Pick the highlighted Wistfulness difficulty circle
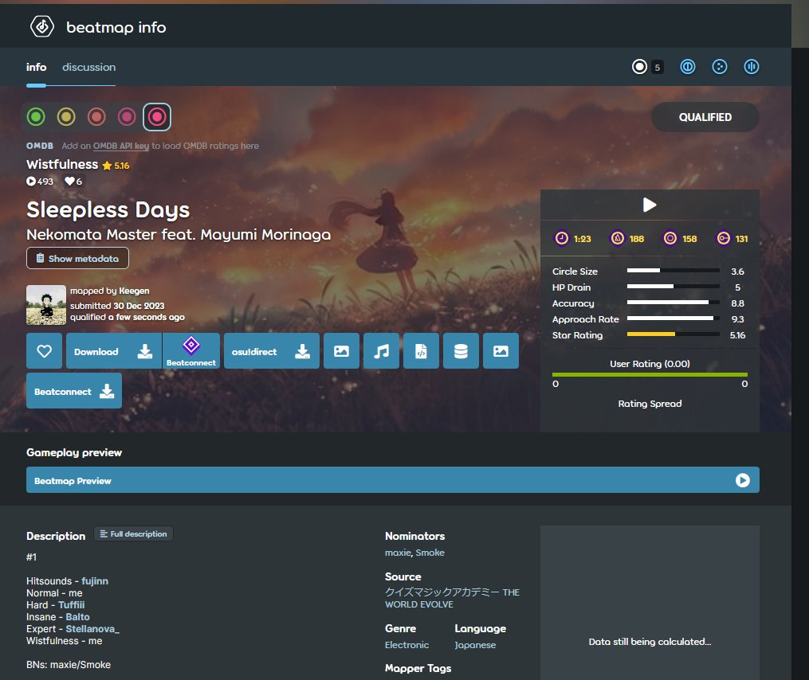The height and width of the screenshot is (680, 809). pyautogui.click(x=157, y=117)
